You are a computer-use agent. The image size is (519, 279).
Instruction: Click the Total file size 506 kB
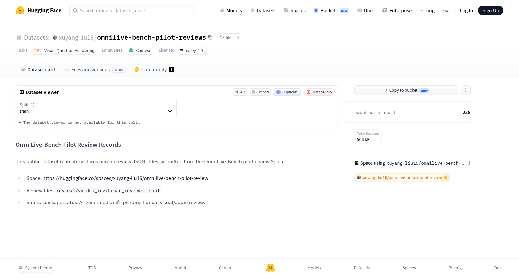pos(368,137)
